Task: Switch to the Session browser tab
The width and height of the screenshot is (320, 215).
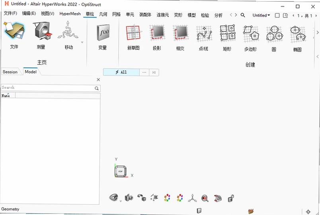Action: 10,72
